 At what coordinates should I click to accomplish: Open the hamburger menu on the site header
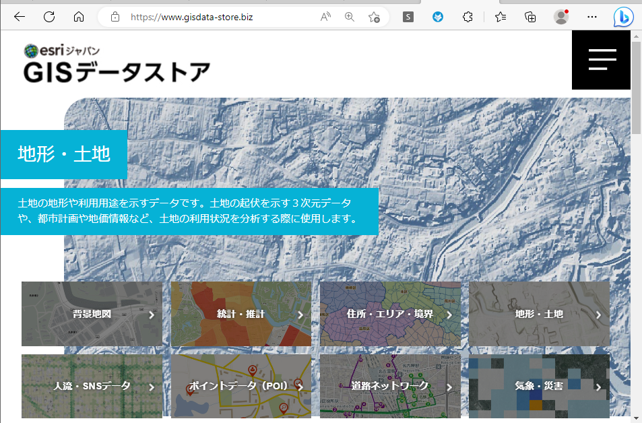tap(602, 60)
